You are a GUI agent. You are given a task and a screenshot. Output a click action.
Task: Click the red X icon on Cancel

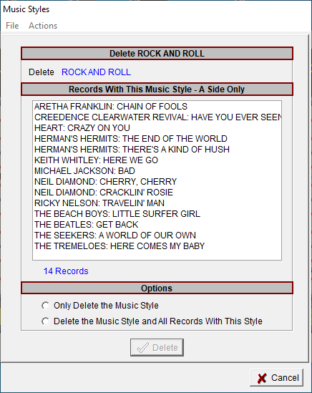262,378
